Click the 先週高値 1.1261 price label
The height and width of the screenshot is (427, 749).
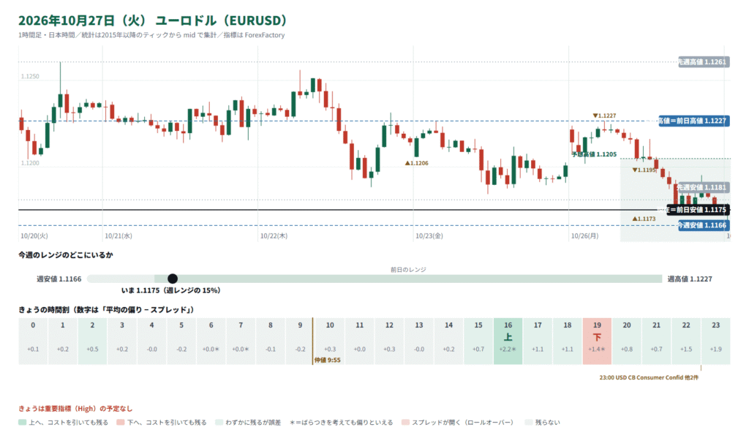[x=704, y=61]
